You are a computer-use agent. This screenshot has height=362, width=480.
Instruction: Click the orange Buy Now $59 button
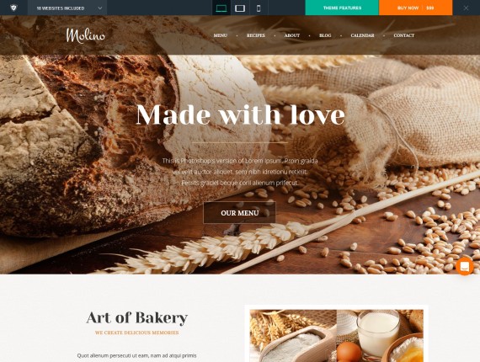(x=415, y=8)
